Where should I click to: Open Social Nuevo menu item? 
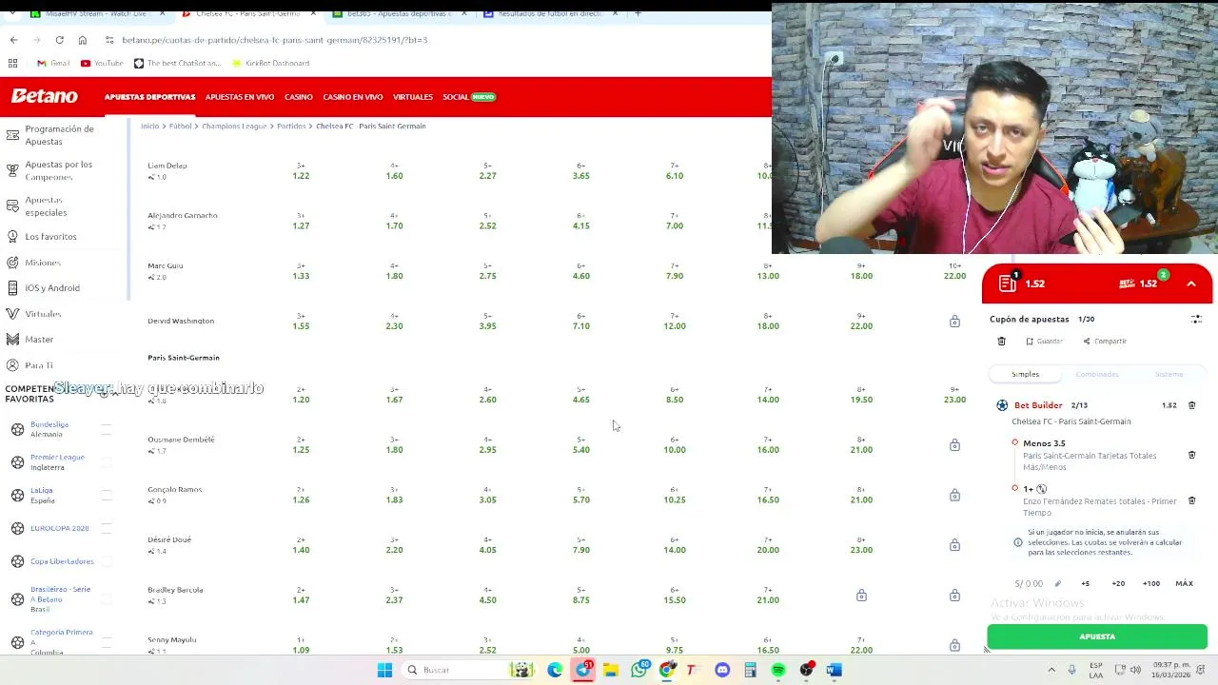[x=469, y=97]
